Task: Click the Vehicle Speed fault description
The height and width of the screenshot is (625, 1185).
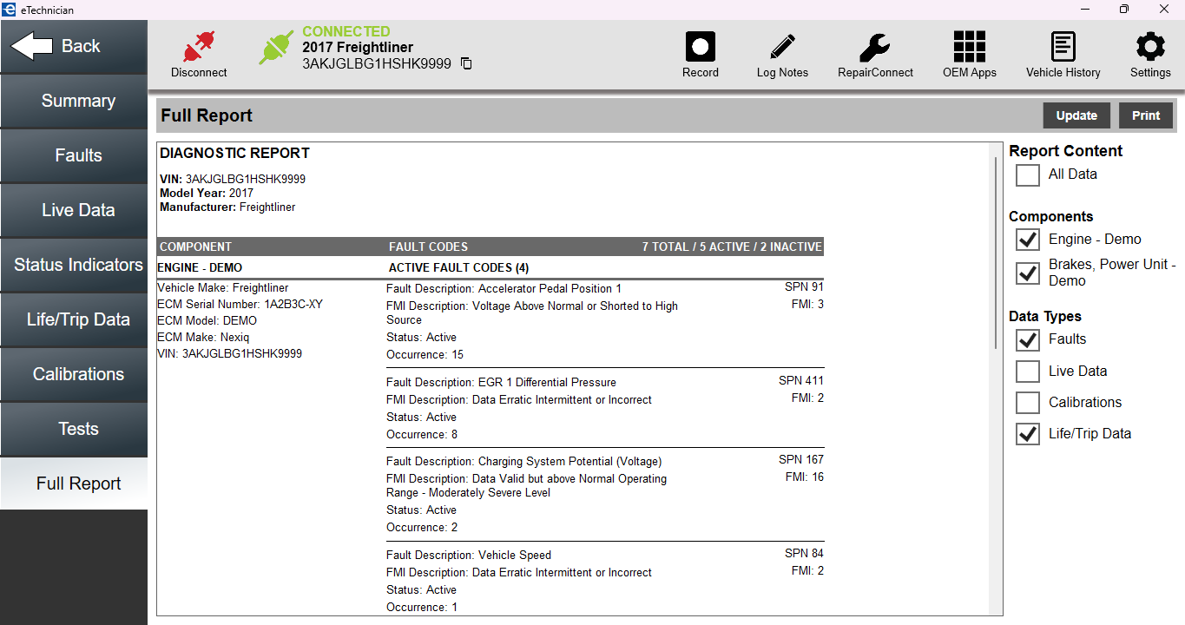Action: pos(469,556)
